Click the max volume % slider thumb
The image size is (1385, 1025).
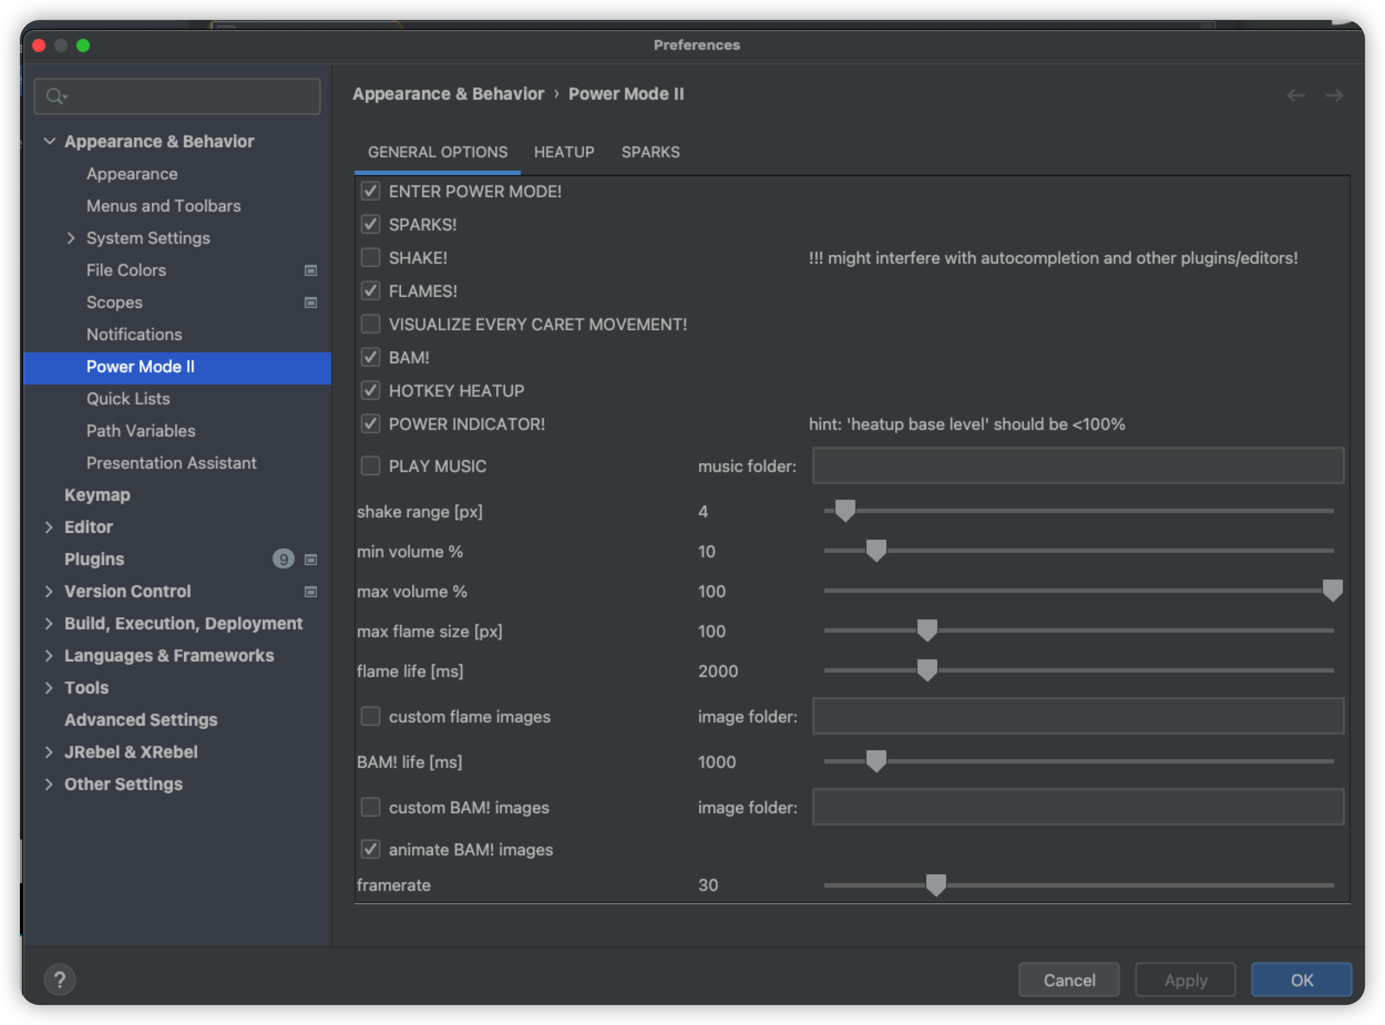[1332, 590]
